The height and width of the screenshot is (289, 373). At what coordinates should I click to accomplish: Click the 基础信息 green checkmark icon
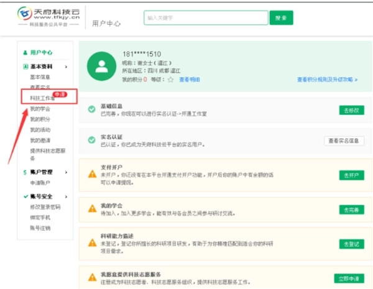[91, 110]
